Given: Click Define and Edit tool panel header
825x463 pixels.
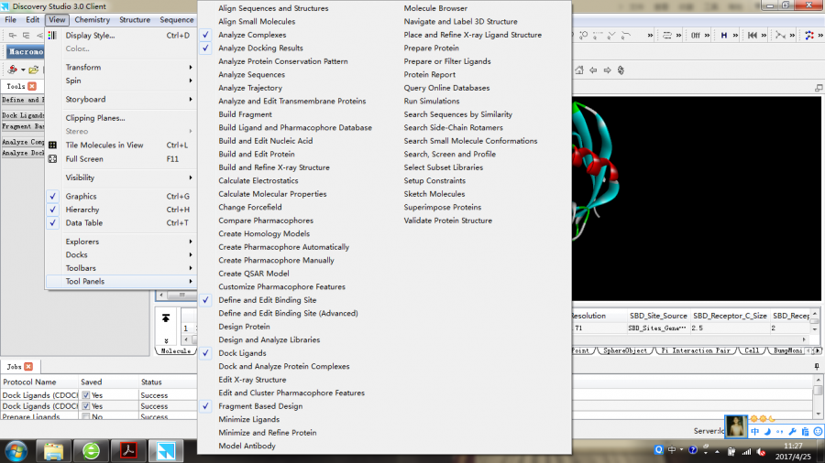Looking at the screenshot, I should [x=23, y=100].
